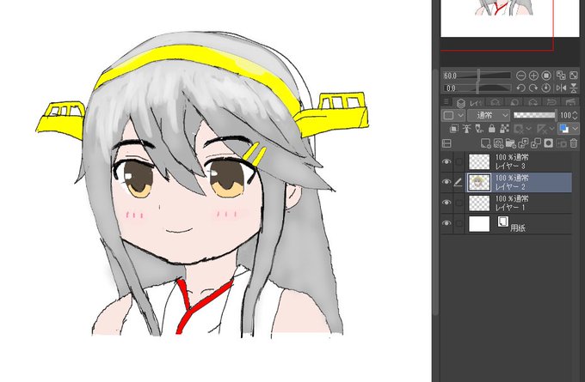585x382 pixels.
Task: Select the レイヤー 3 thumbnail
Action: point(479,161)
